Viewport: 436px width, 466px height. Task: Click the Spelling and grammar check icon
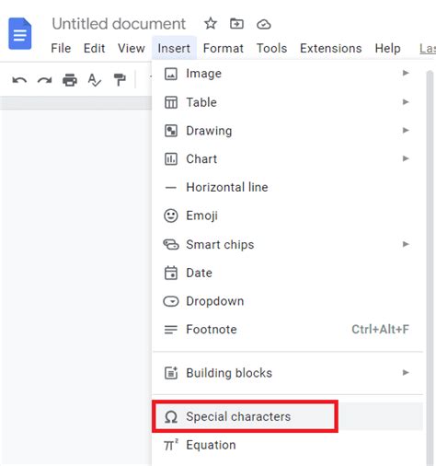[x=95, y=80]
